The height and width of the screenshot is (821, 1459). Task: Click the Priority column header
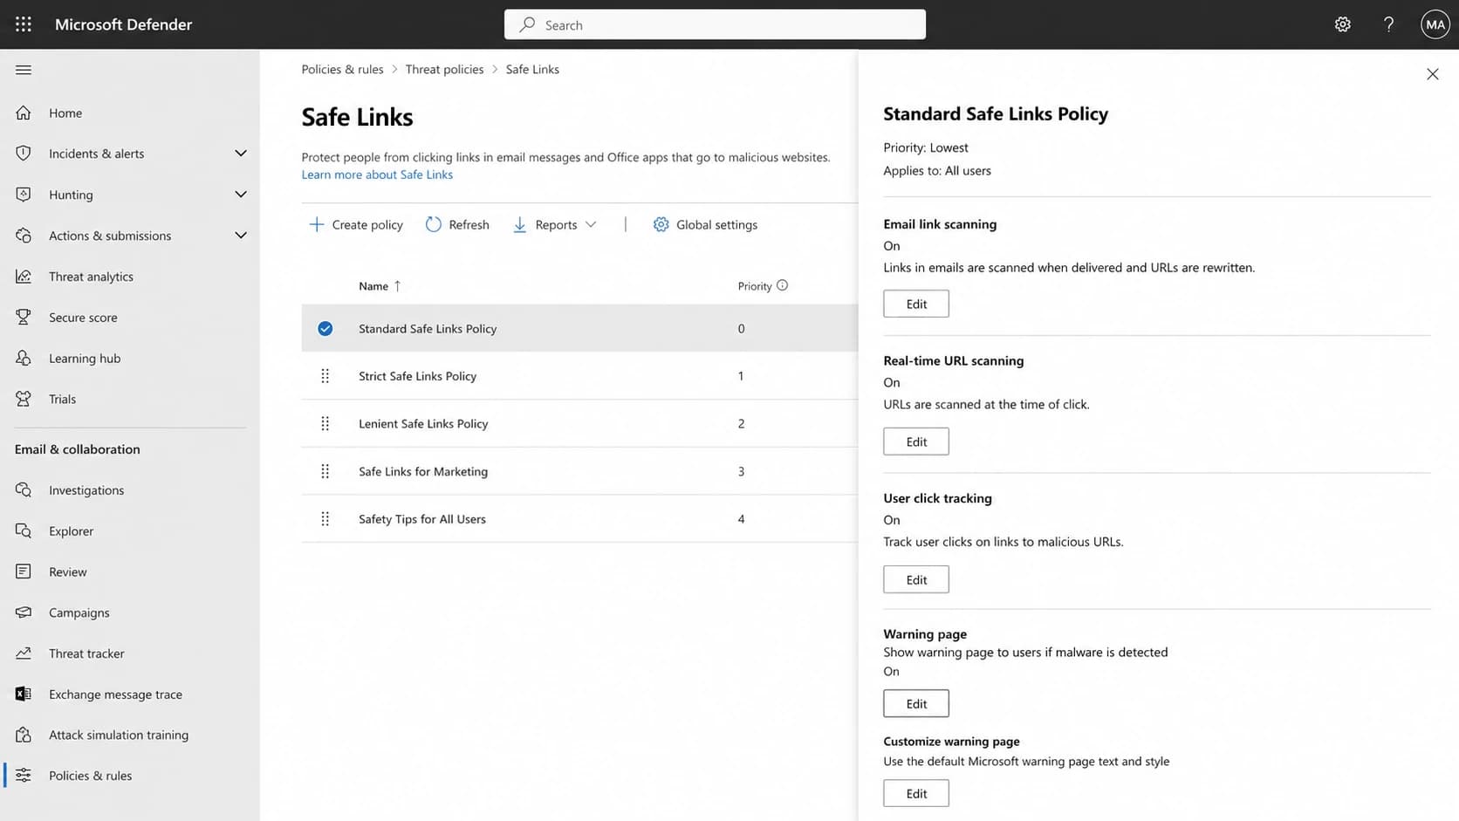[x=755, y=286]
